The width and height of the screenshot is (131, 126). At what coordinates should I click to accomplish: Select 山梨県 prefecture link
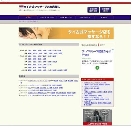click(30, 56)
